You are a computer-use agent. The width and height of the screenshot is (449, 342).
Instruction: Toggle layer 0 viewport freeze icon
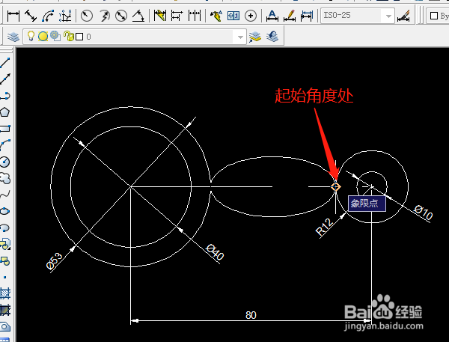pos(55,36)
